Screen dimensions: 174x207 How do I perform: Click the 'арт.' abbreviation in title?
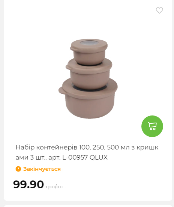[54, 158]
